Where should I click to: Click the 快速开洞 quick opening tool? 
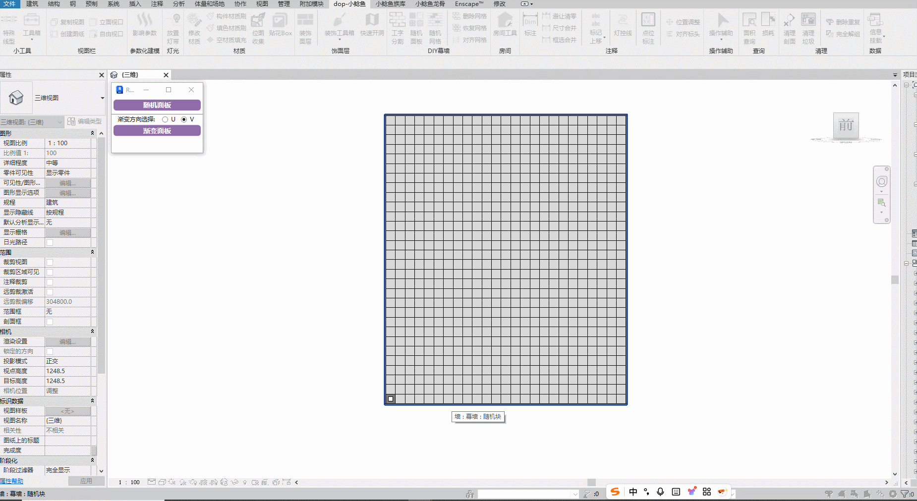[x=372, y=25]
